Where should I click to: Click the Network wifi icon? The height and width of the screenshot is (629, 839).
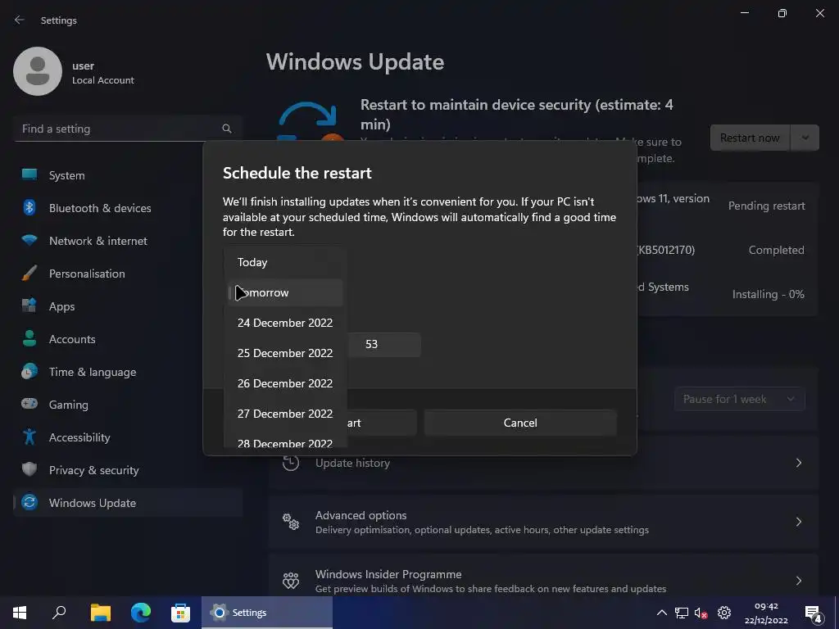click(29, 240)
